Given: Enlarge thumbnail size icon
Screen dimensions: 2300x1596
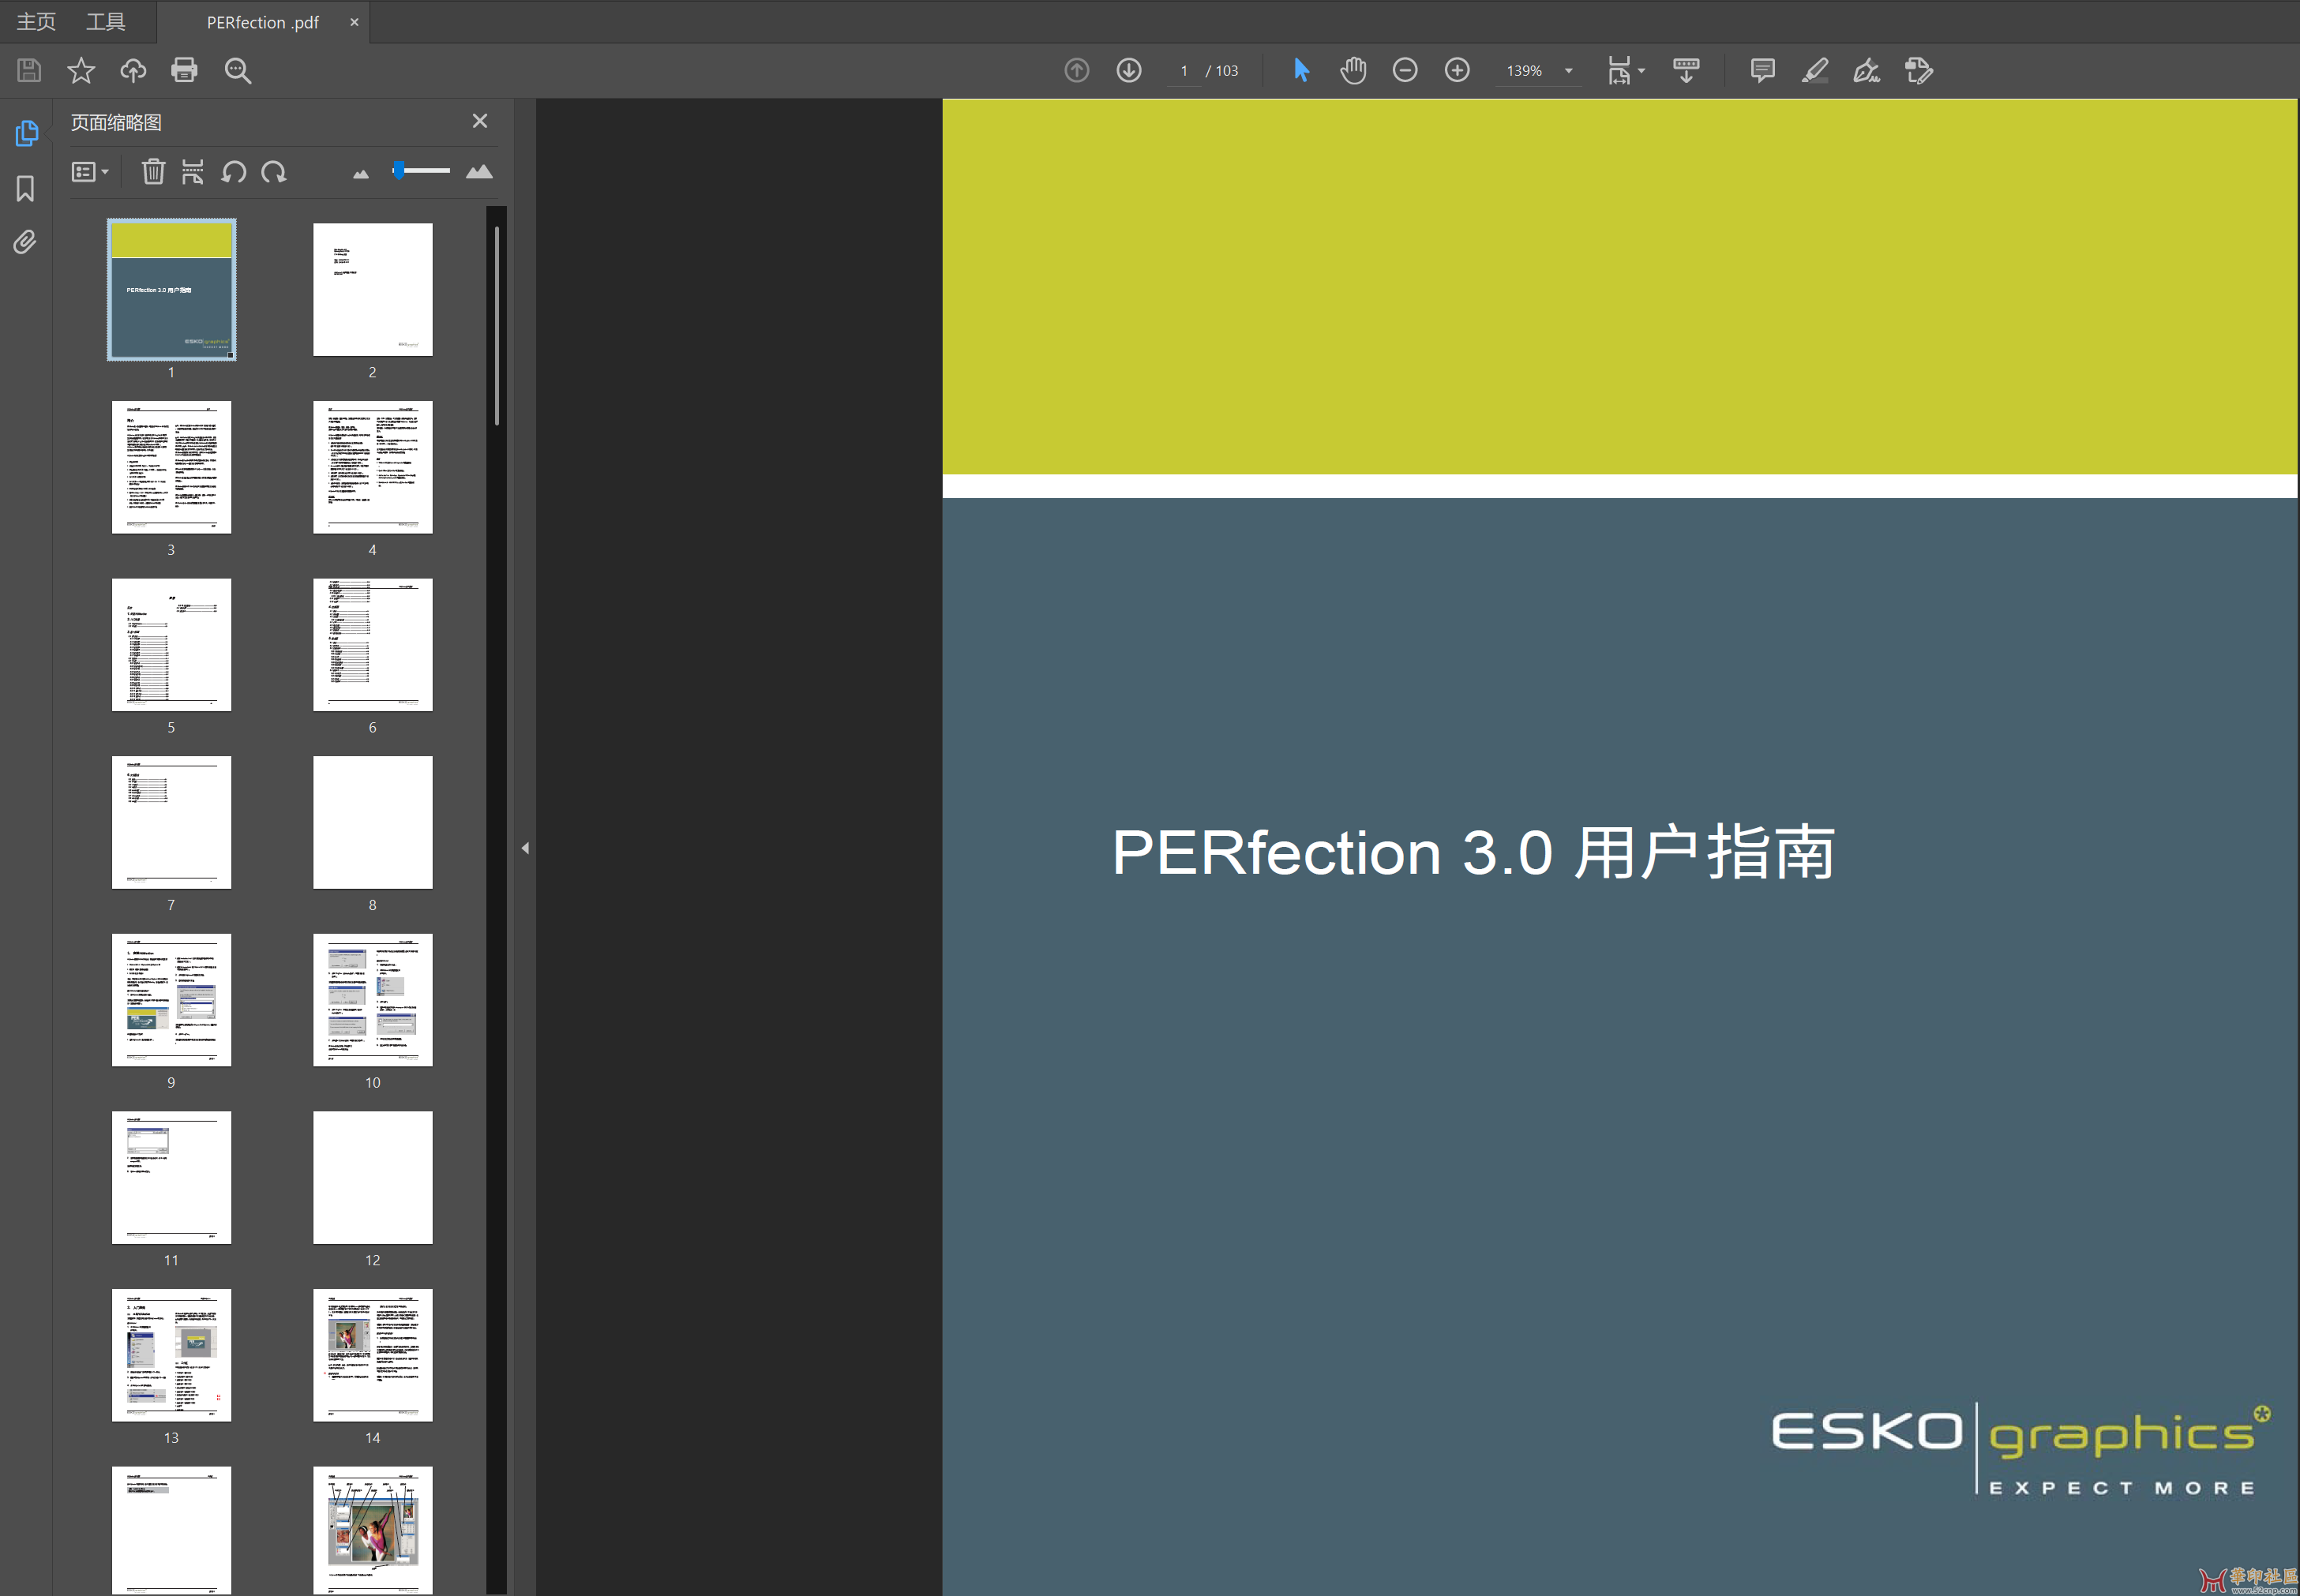Looking at the screenshot, I should coord(480,171).
